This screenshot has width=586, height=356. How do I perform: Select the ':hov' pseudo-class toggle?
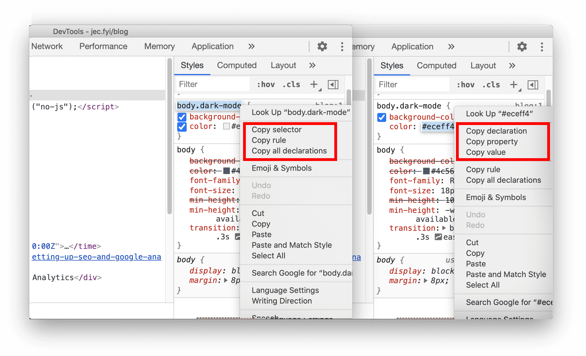click(263, 85)
